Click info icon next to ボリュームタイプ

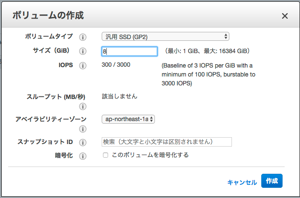click(83, 37)
